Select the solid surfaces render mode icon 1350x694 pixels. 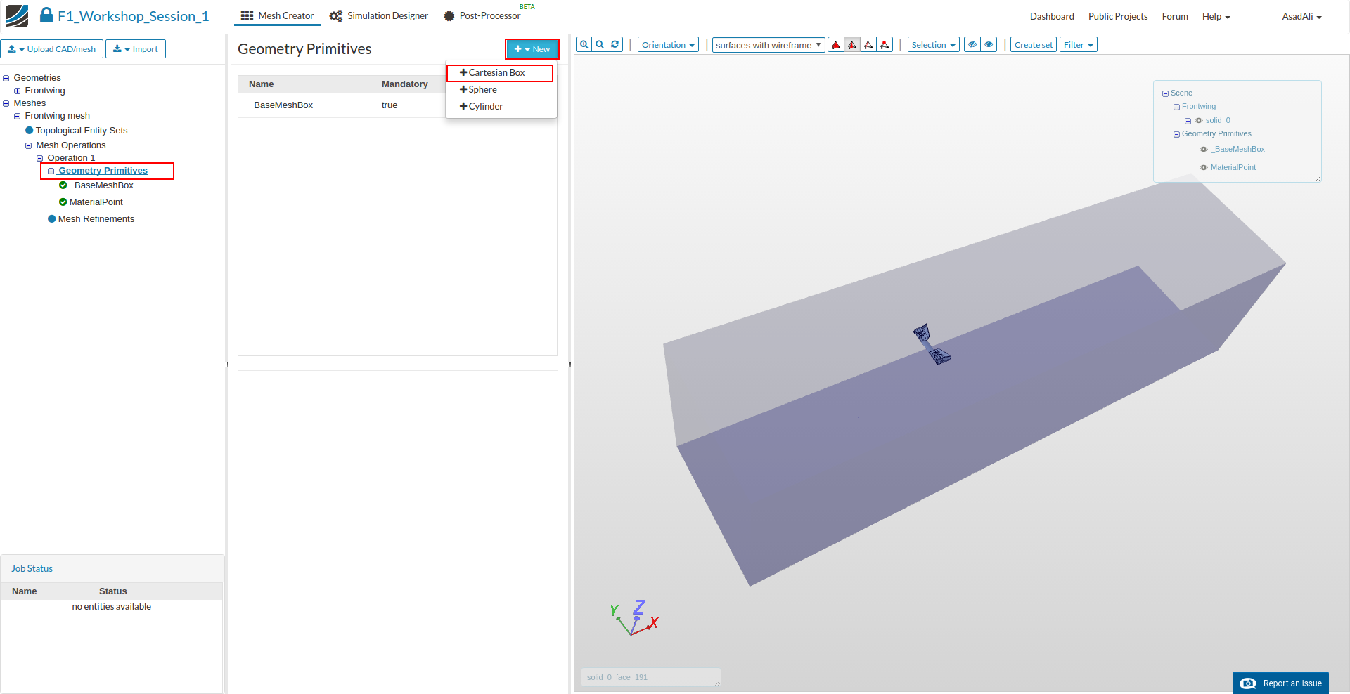pyautogui.click(x=836, y=45)
